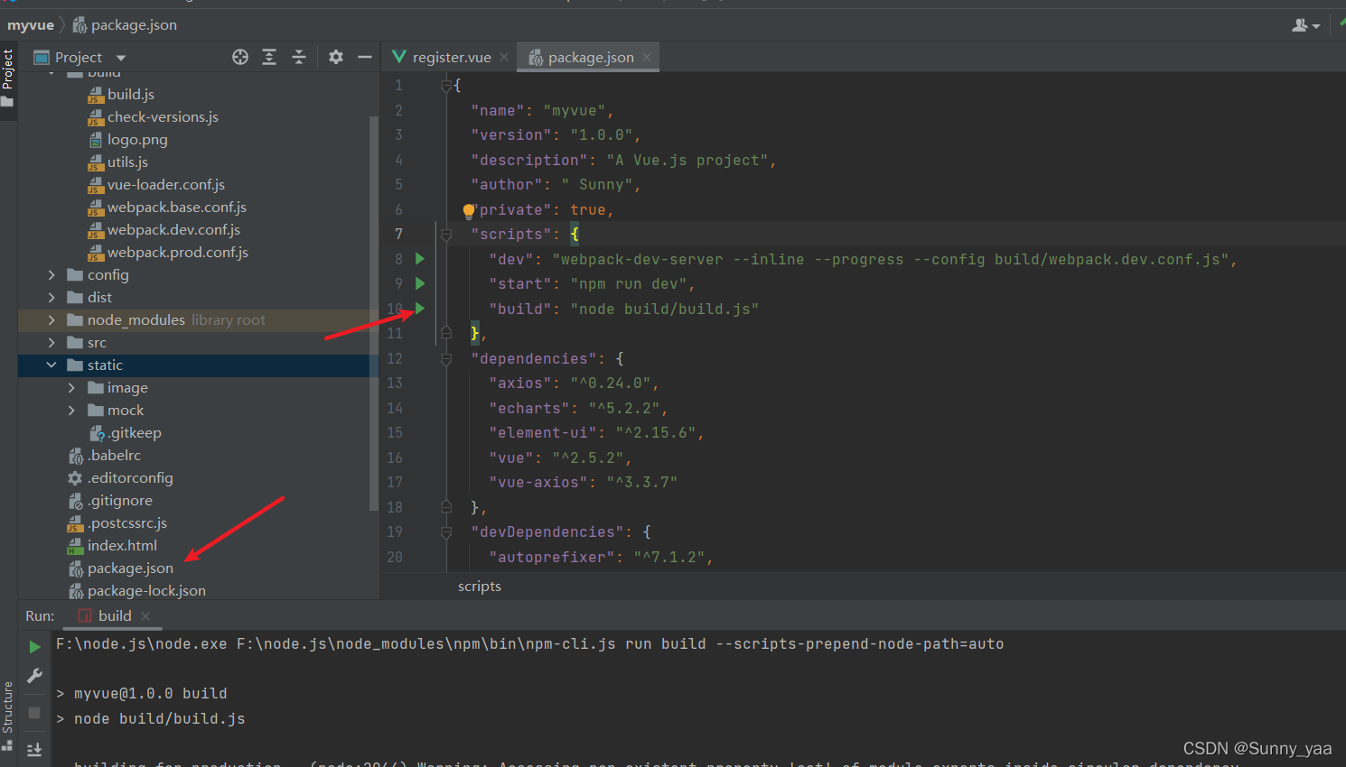Open the user account icon menu
The width and height of the screenshot is (1346, 767).
click(x=1305, y=25)
